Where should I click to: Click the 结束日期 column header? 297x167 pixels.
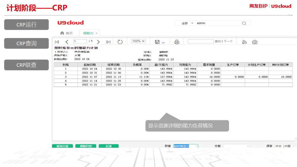click(x=113, y=65)
